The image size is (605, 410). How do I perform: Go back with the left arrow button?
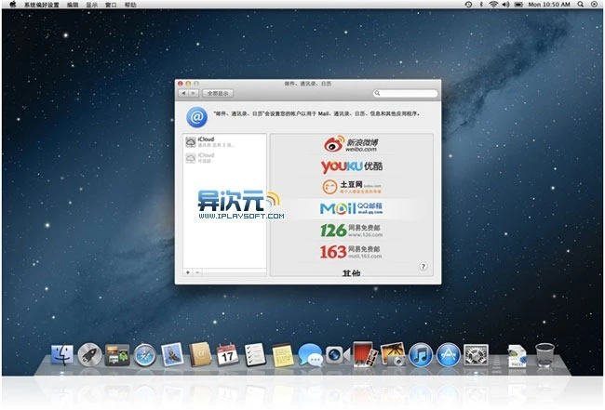tap(183, 93)
